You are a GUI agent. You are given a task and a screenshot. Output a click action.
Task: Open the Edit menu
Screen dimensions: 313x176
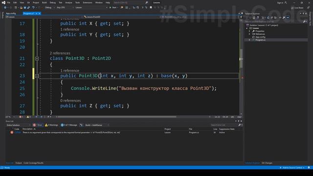[x=15, y=2]
